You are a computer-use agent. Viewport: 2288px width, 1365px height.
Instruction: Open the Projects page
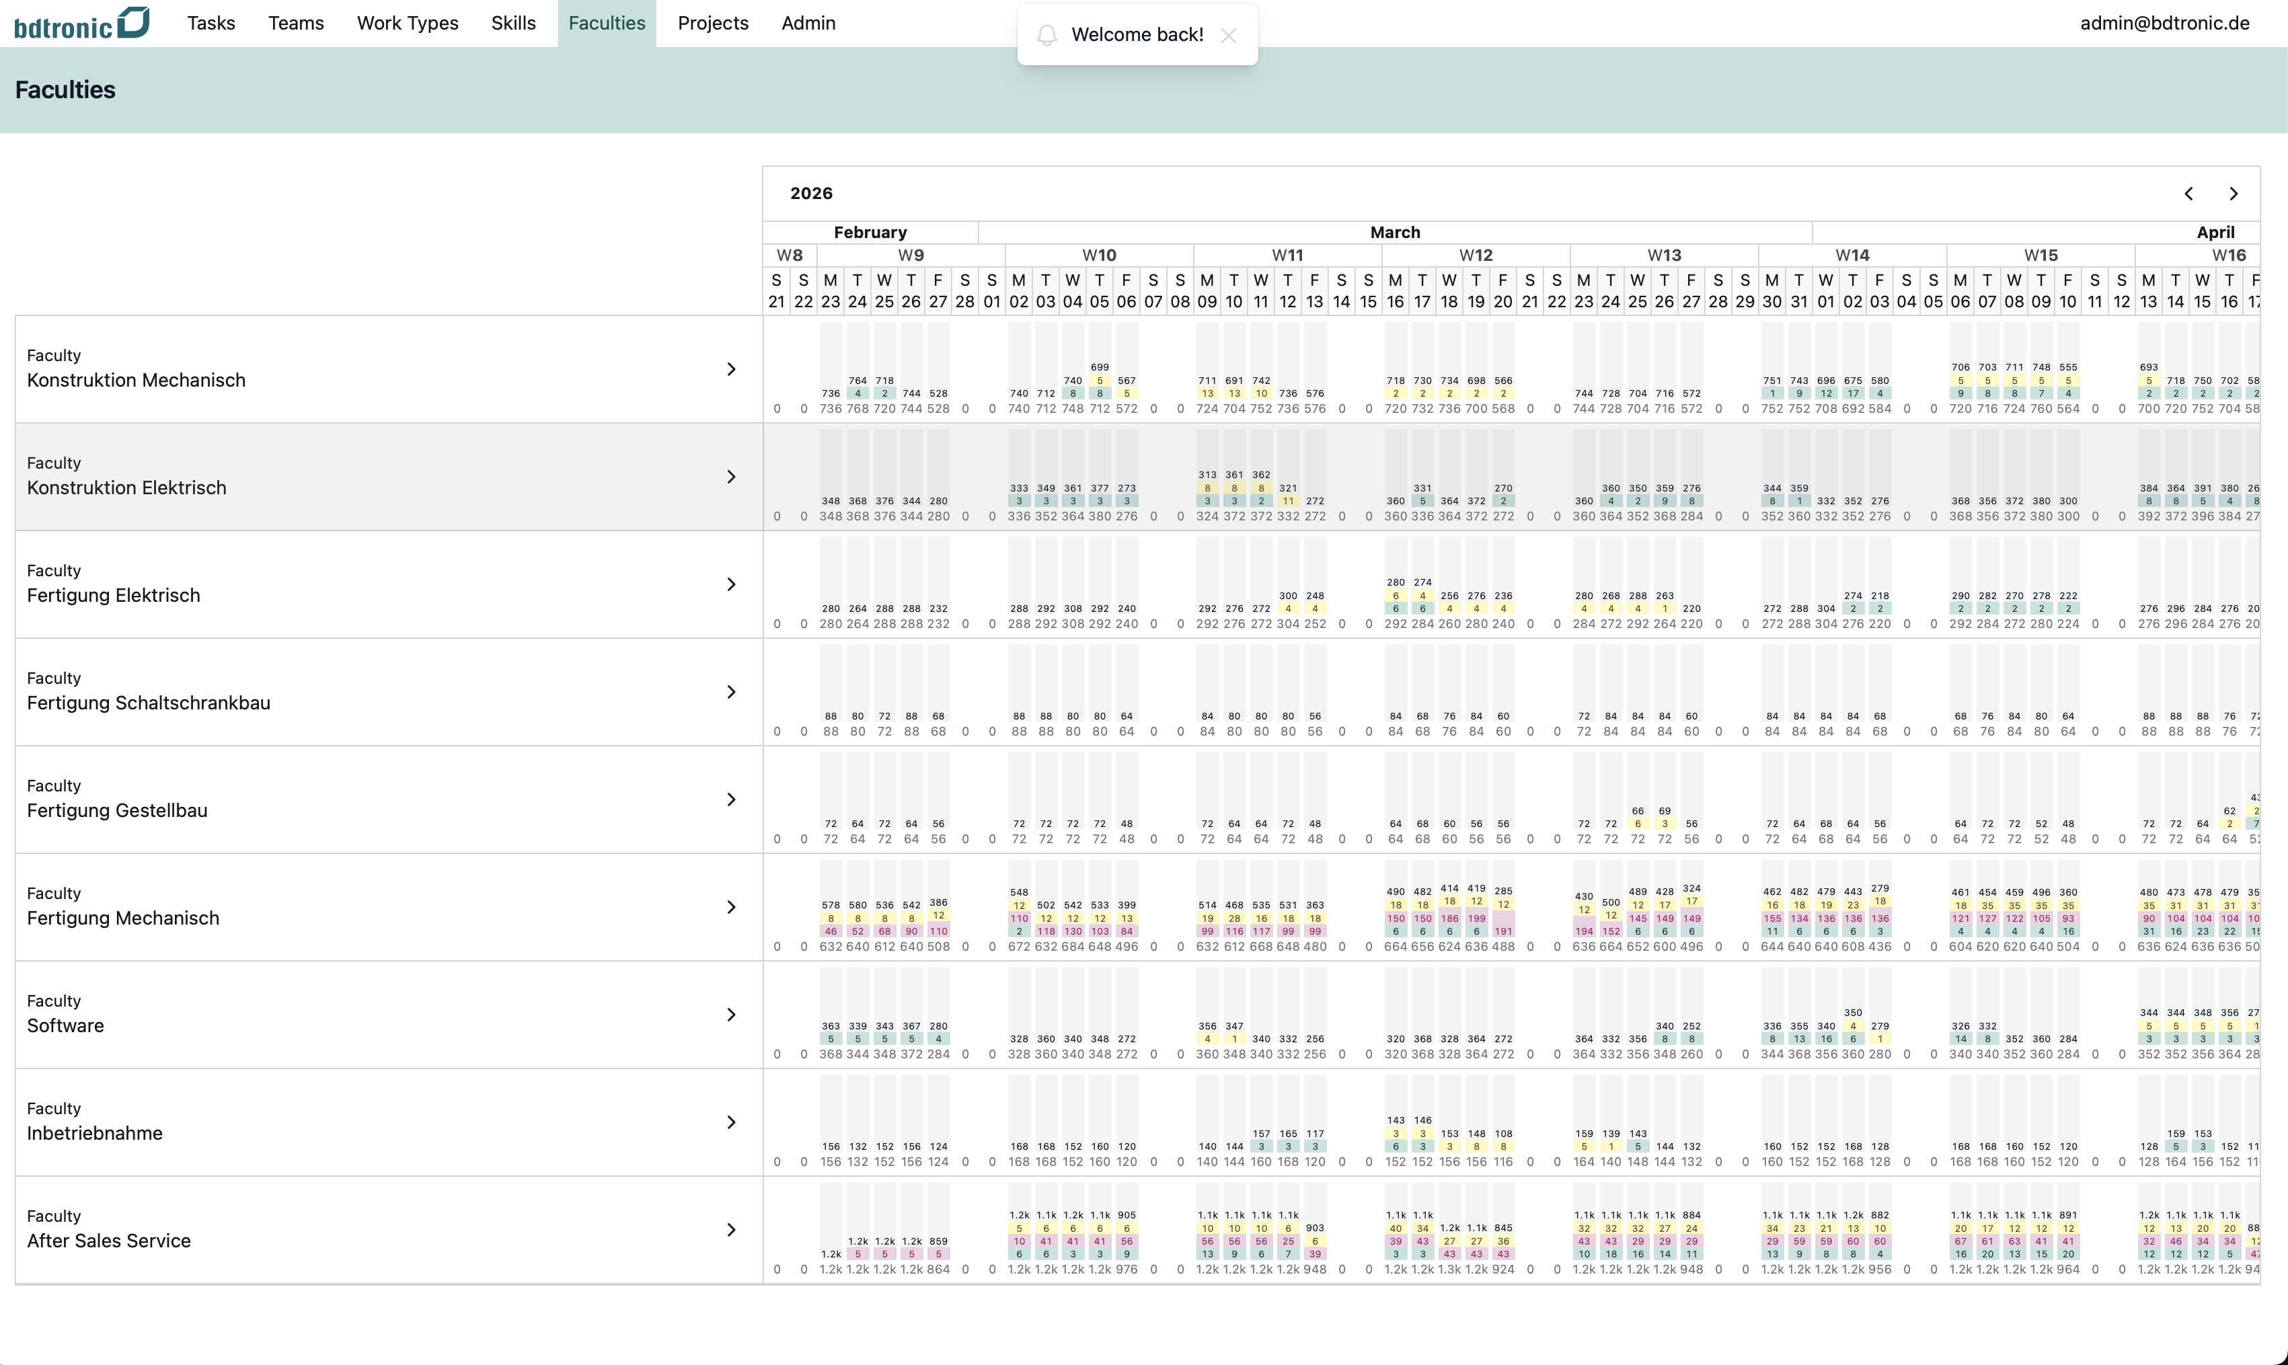coord(713,22)
